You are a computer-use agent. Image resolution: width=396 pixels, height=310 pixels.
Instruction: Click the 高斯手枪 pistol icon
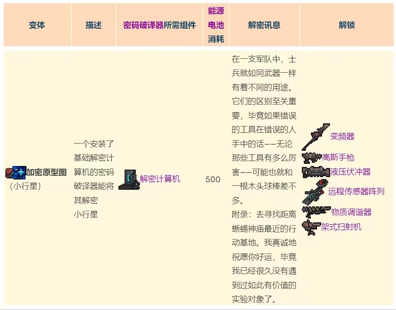coord(312,157)
